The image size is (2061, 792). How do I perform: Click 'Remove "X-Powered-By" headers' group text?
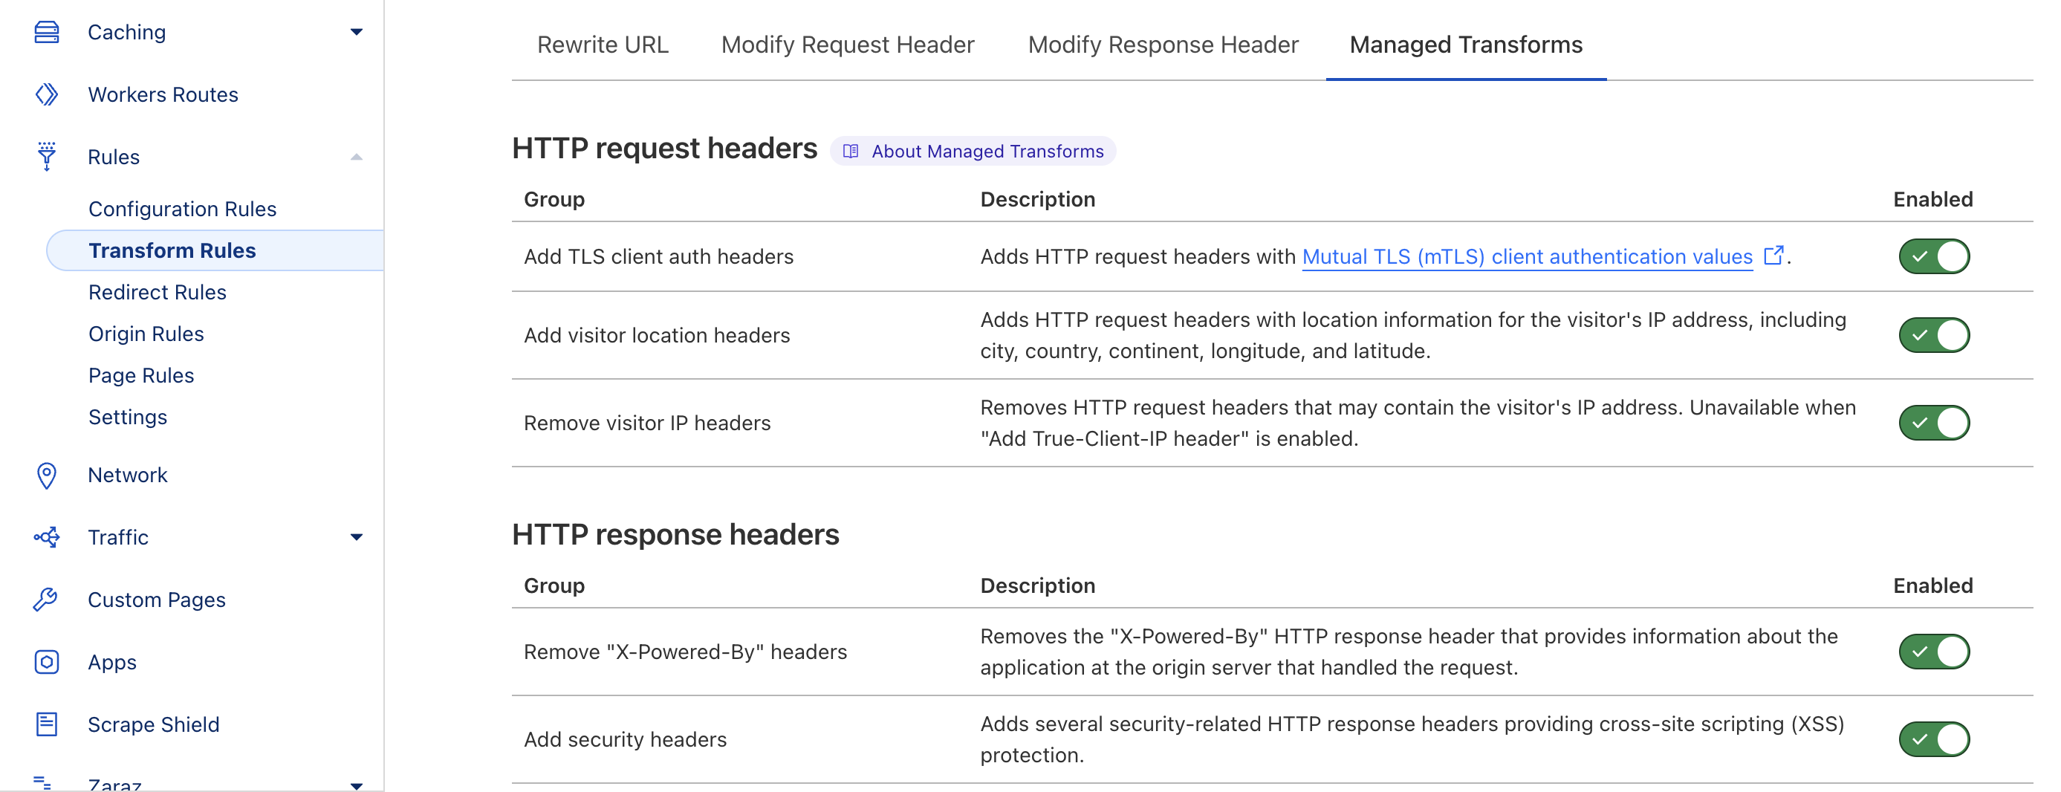[685, 651]
